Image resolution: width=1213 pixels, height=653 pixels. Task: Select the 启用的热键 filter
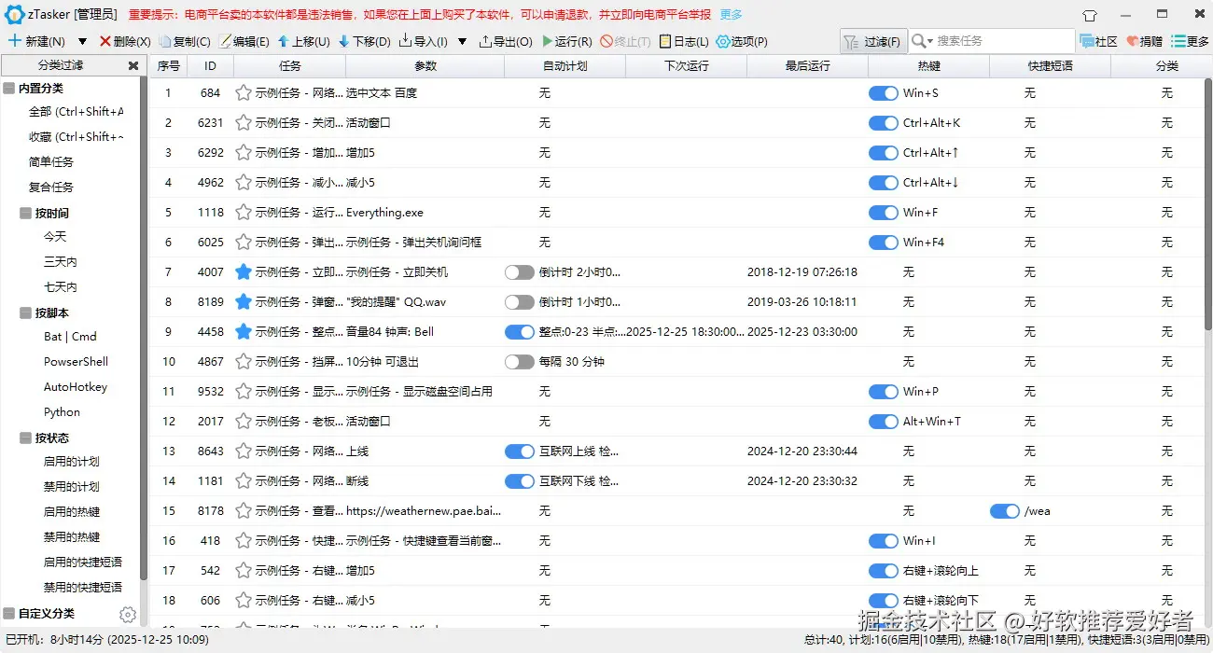pyautogui.click(x=72, y=512)
